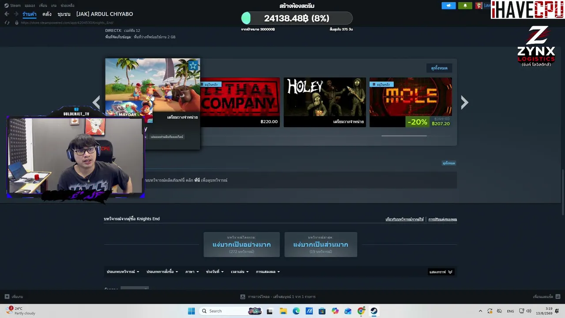Expand the language (ภาษา) filter dropdown
565x318 pixels.
tap(192, 272)
